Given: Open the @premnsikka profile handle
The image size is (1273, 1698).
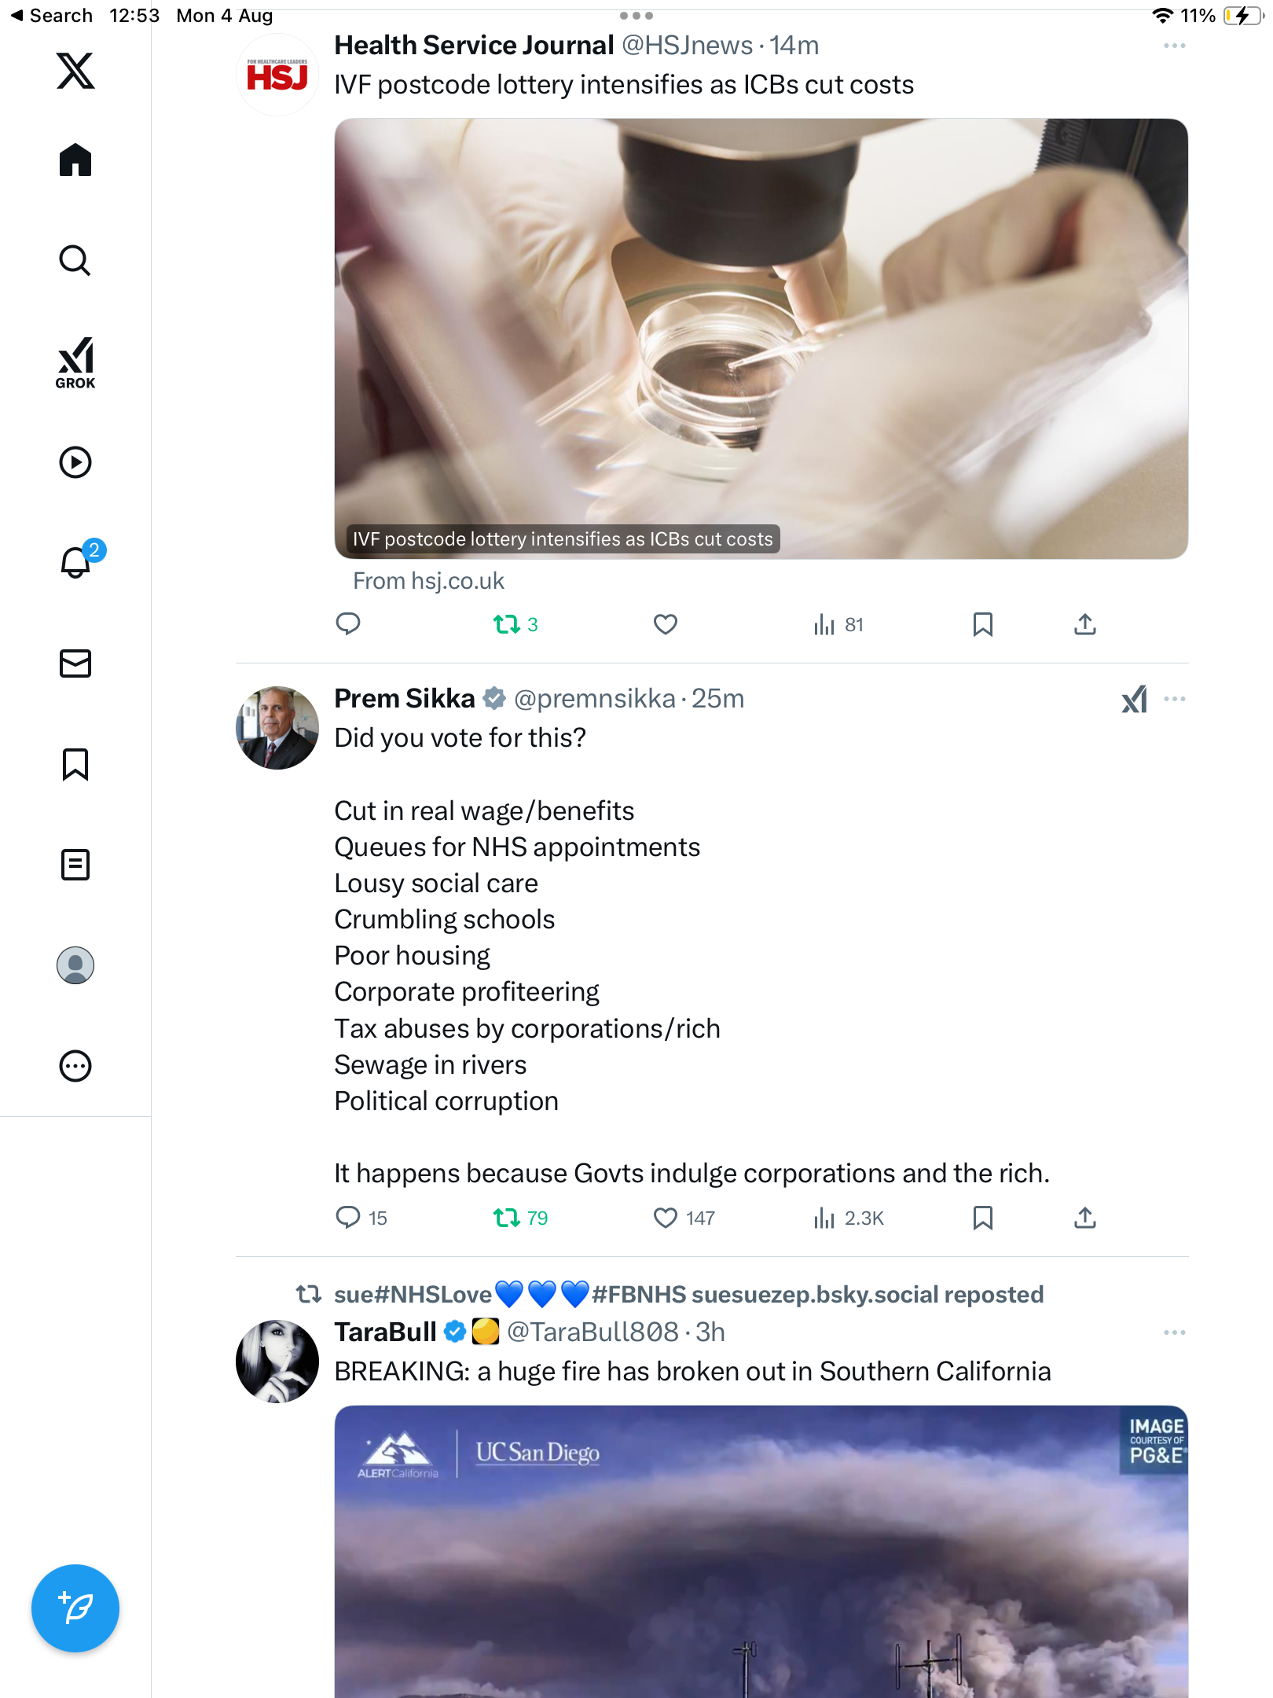Looking at the screenshot, I should pos(594,699).
